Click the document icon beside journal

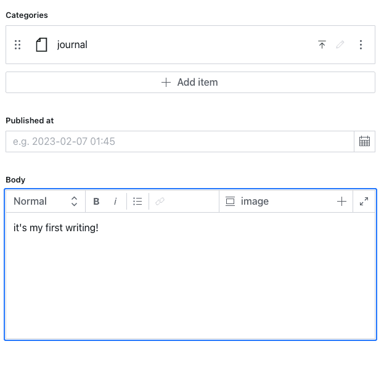(x=41, y=44)
